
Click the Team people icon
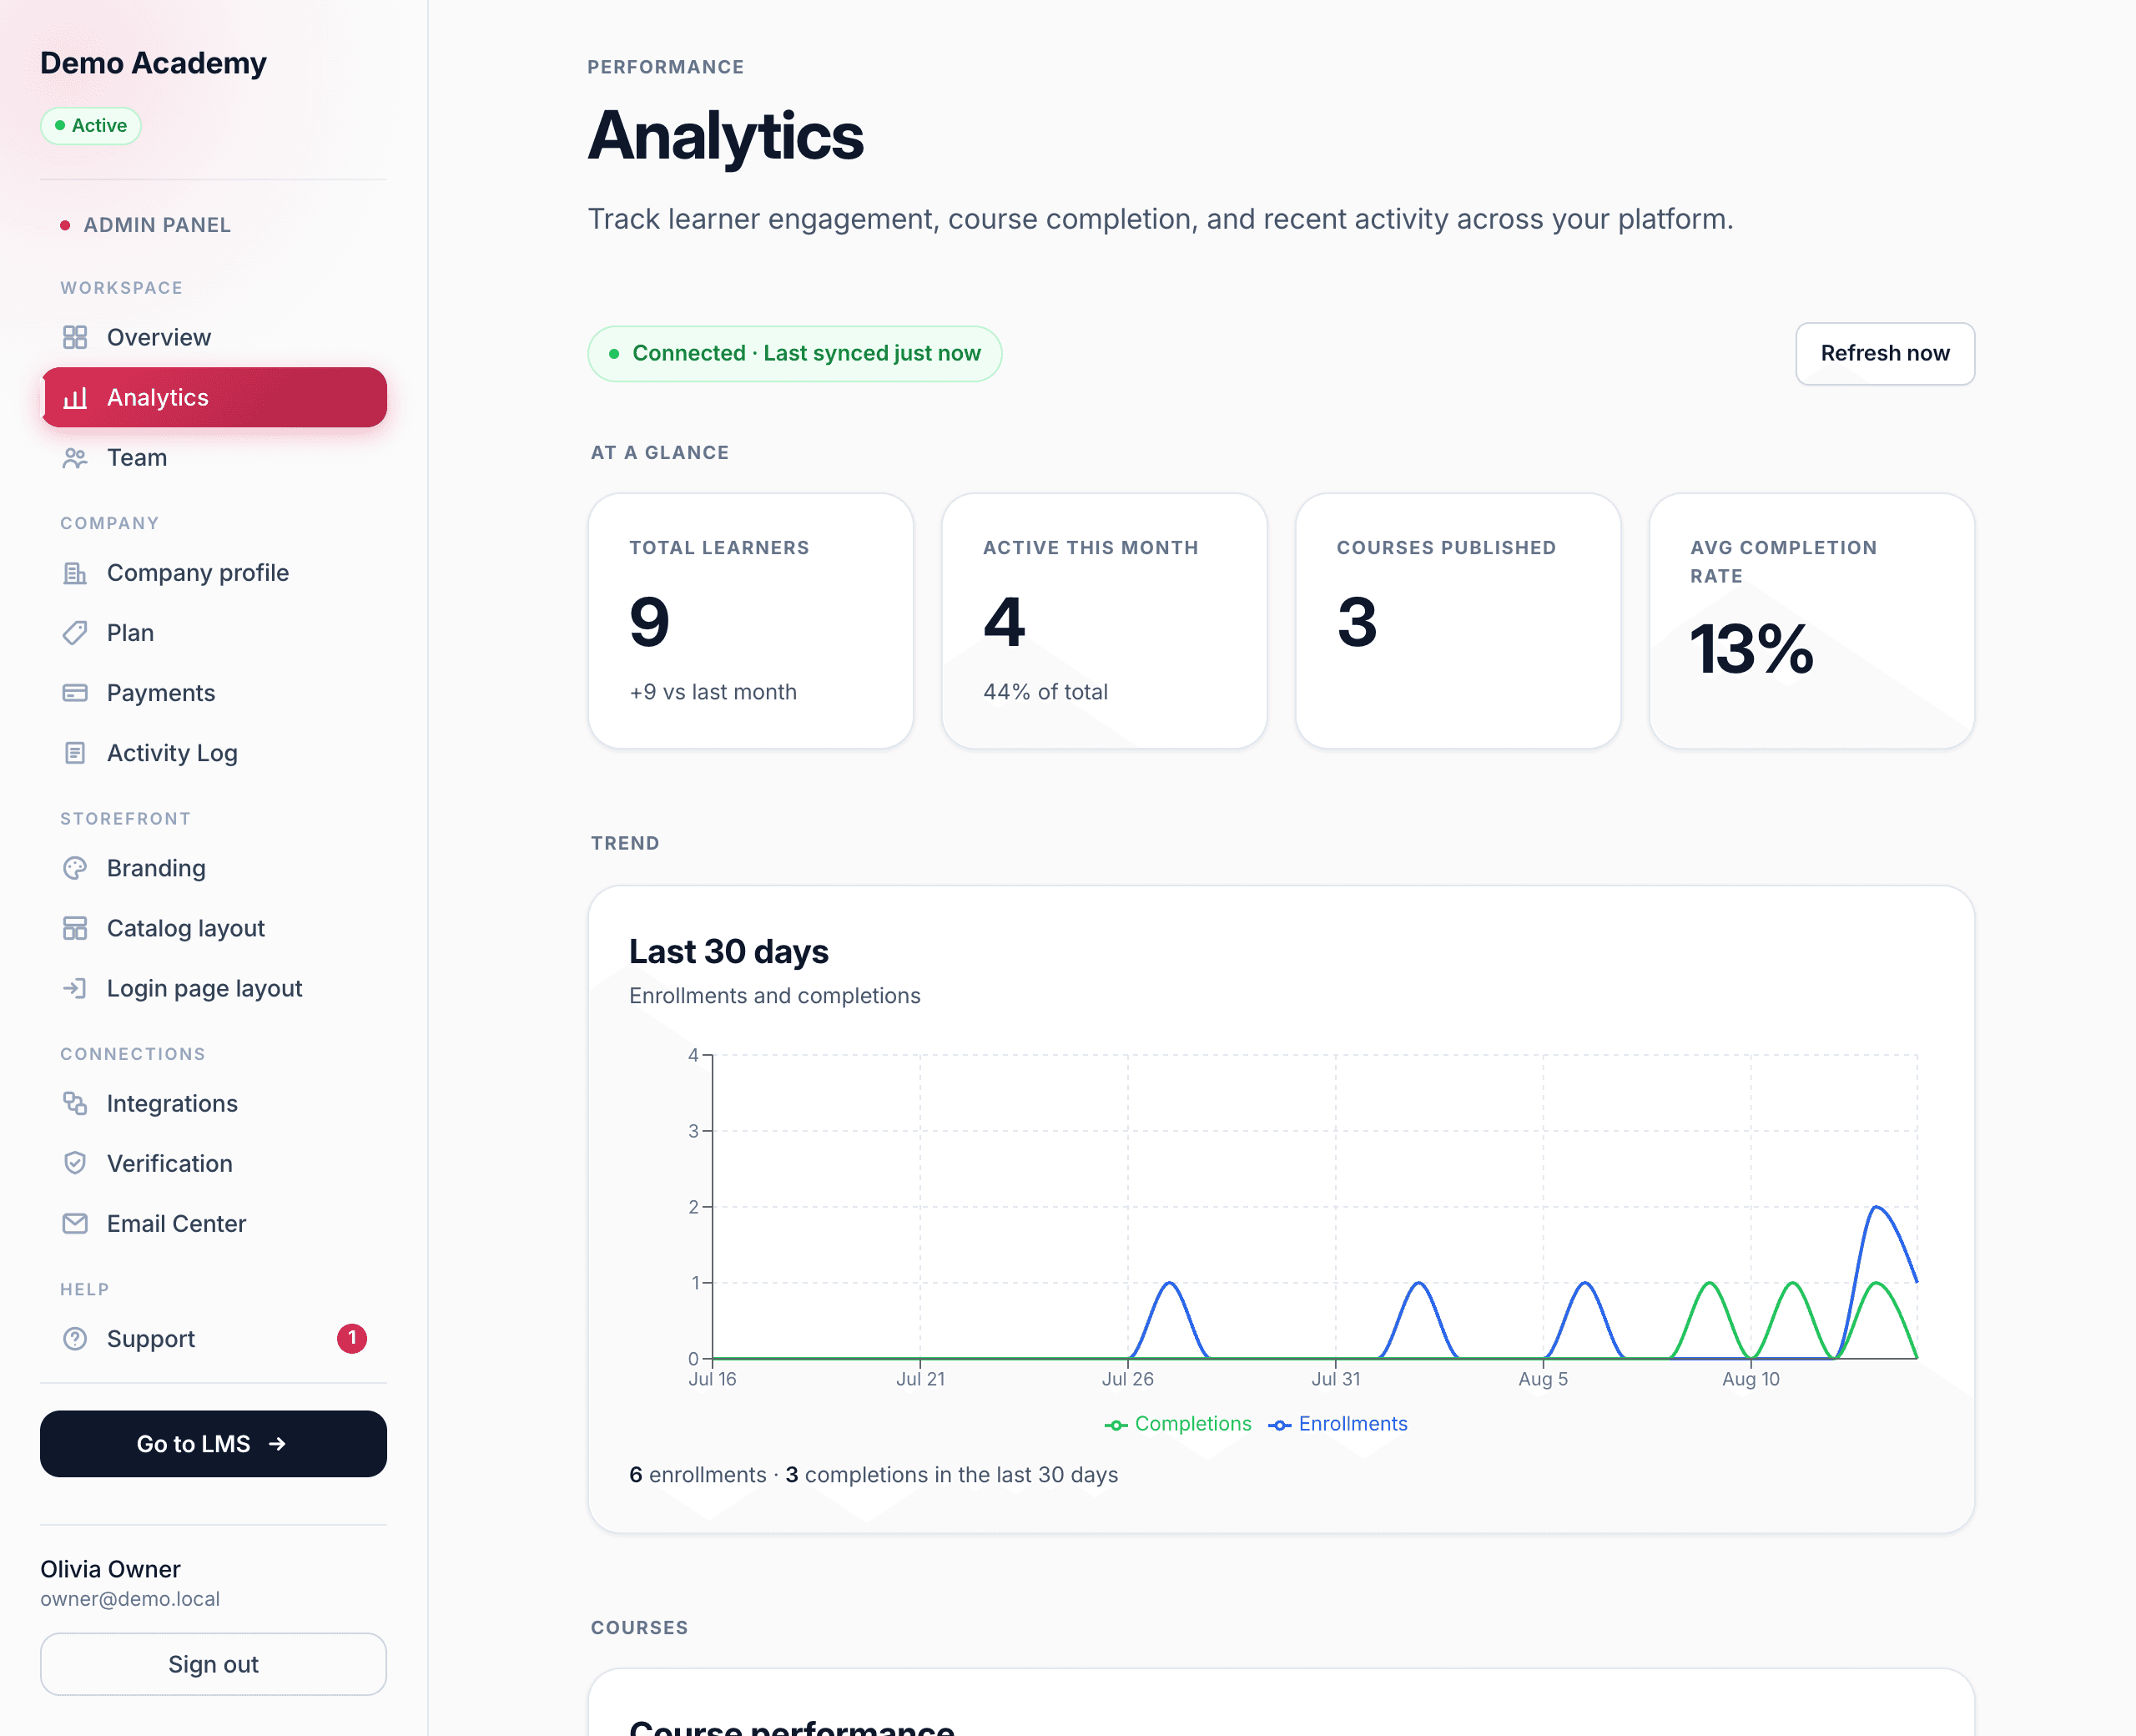pos(75,458)
